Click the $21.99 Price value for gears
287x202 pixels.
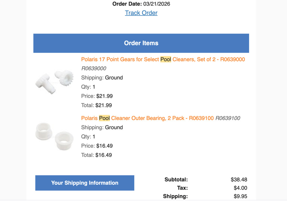click(x=104, y=96)
